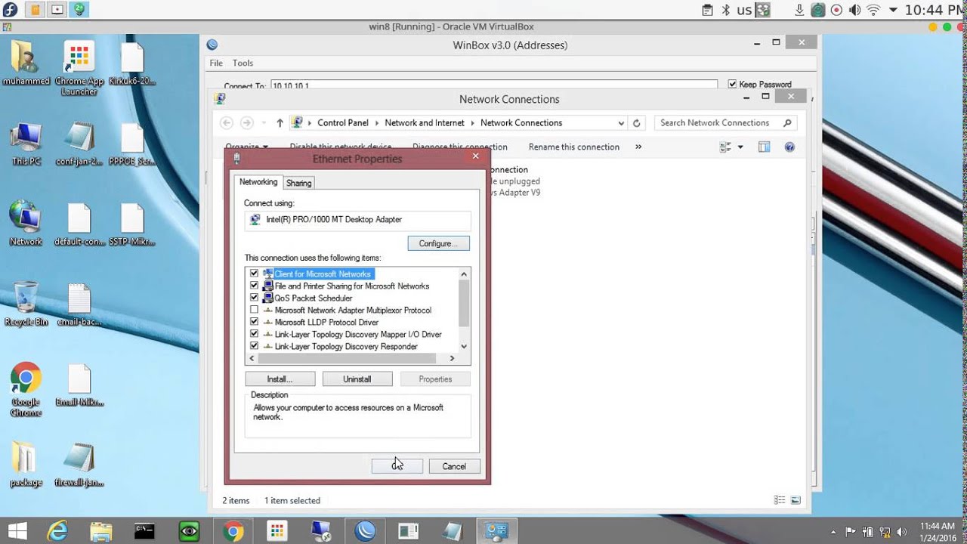The image size is (967, 544).
Task: Select the Network desktop icon
Action: click(26, 224)
